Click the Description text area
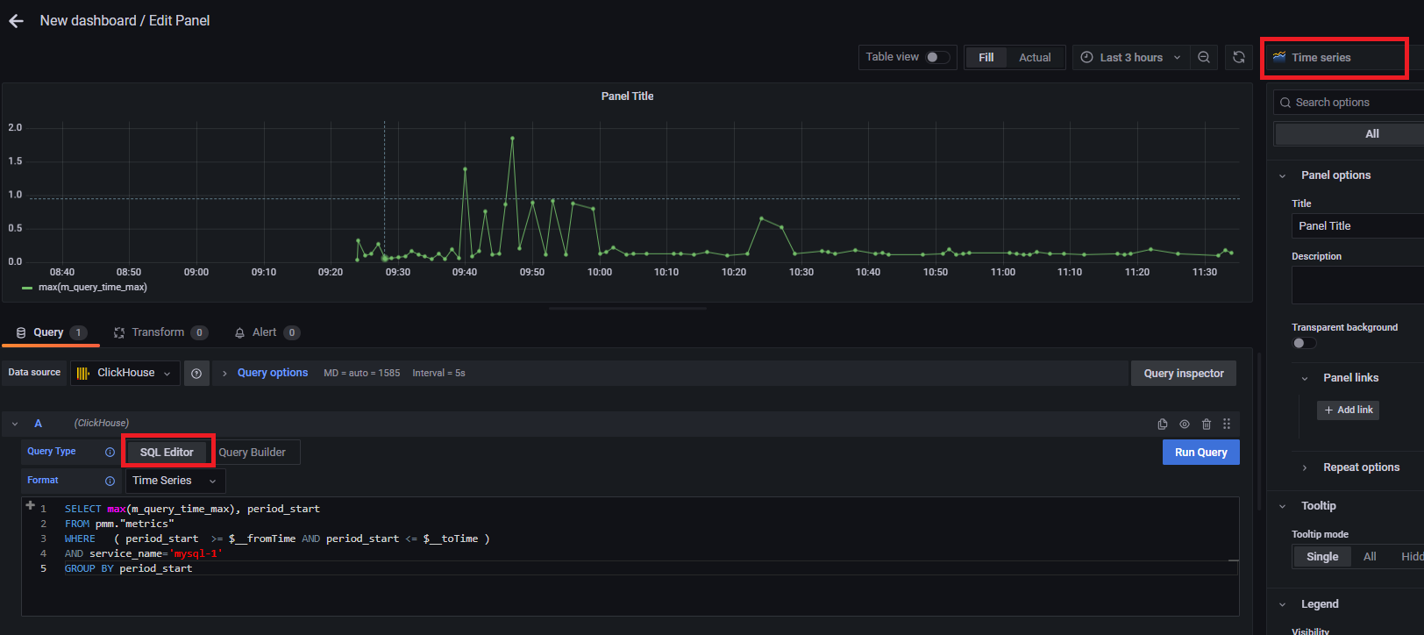This screenshot has width=1424, height=635. [x=1357, y=285]
